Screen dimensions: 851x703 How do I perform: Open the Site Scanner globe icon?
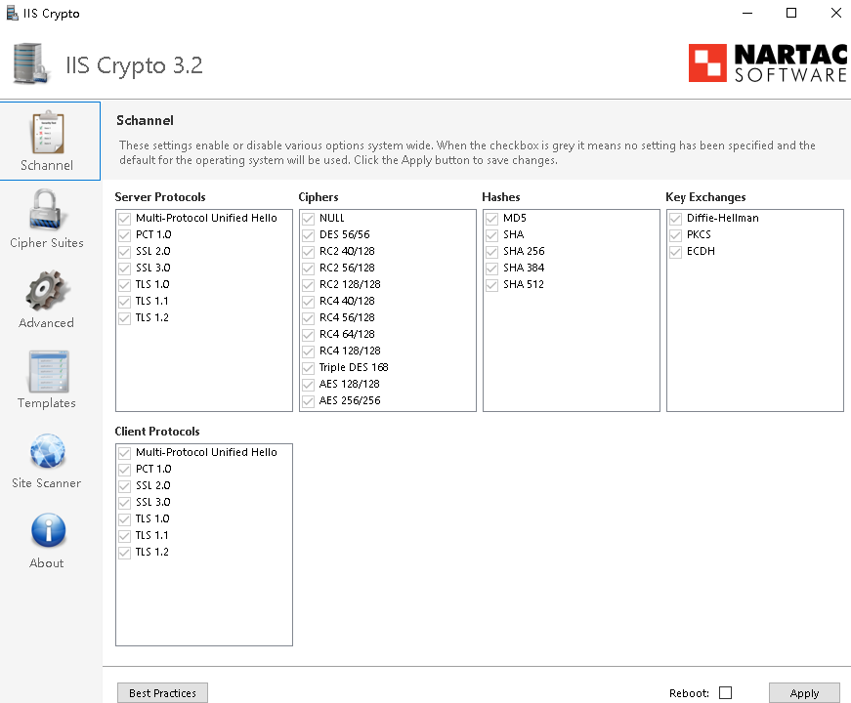click(x=48, y=451)
